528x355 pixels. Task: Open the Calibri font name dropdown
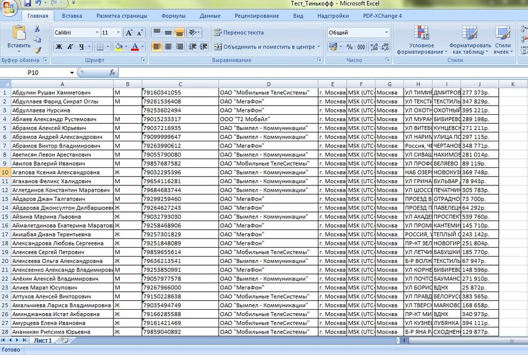(x=97, y=32)
